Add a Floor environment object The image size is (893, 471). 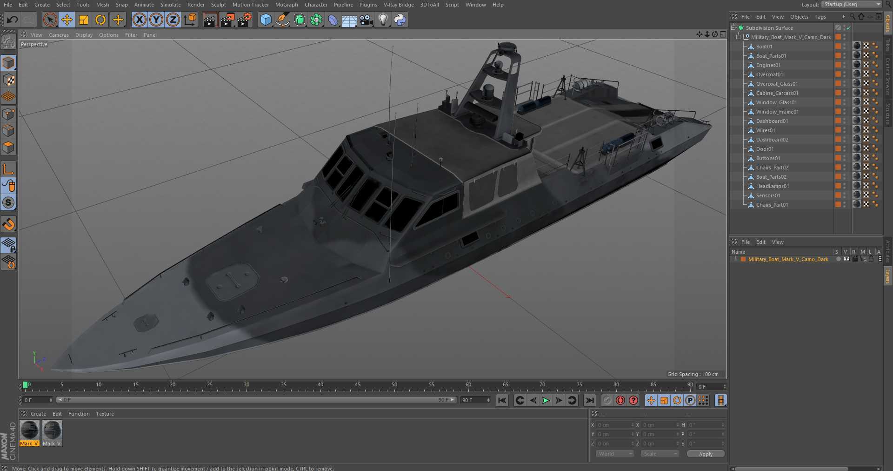click(349, 20)
